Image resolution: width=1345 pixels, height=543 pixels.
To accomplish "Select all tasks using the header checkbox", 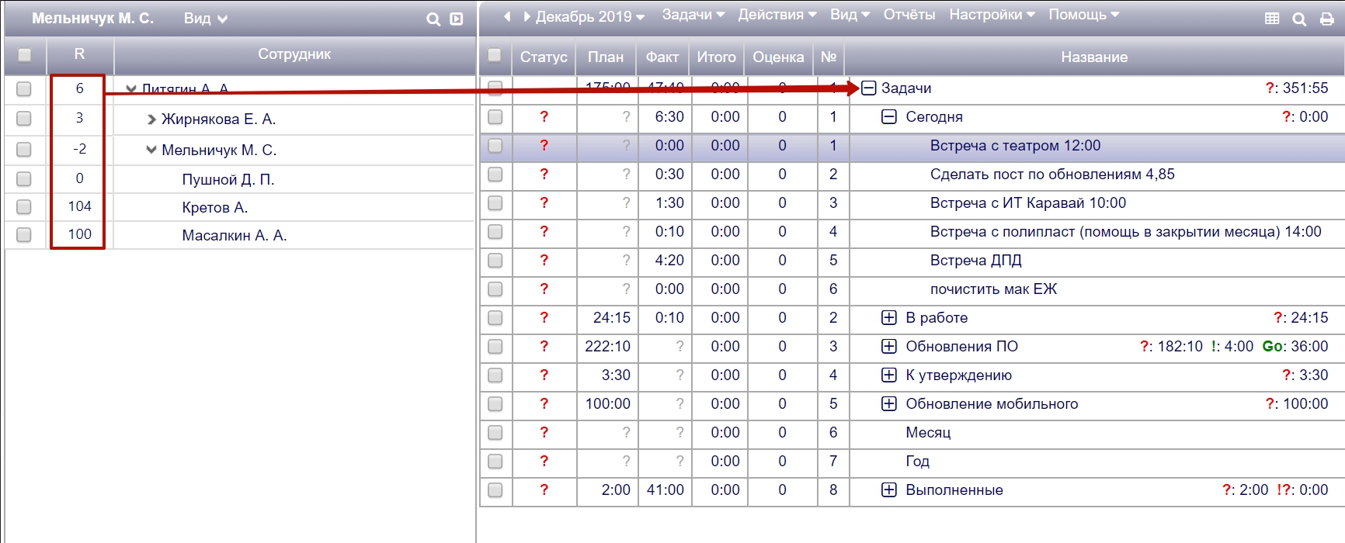I will click(494, 55).
